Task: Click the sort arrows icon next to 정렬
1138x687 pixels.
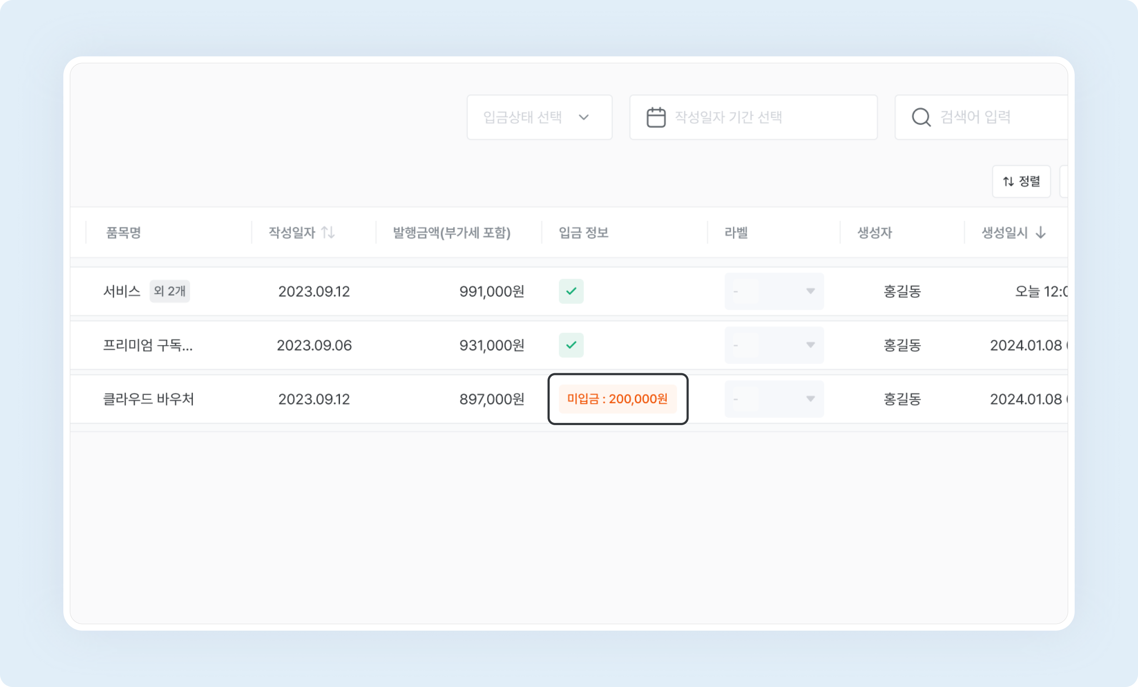Action: pyautogui.click(x=1008, y=181)
